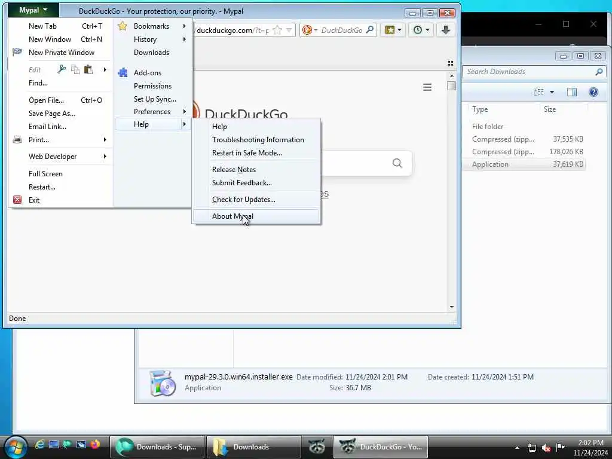
Task: Expand the Bookmarks submenu arrow
Action: (x=184, y=26)
